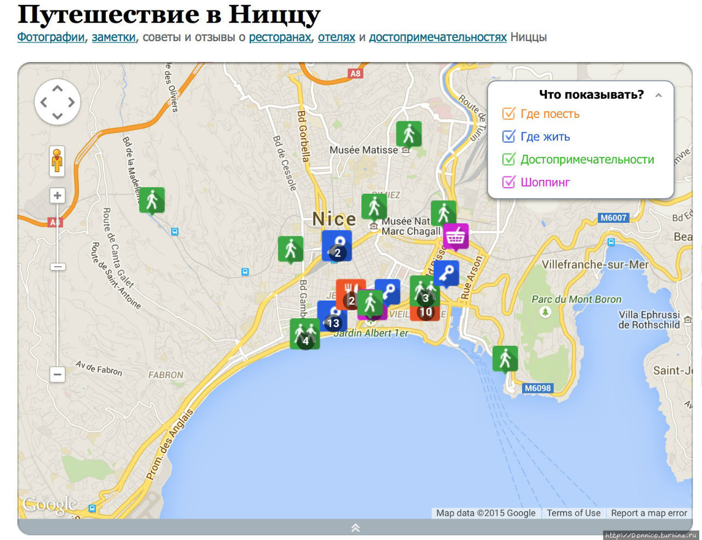Open the 'заметки' link

click(114, 37)
